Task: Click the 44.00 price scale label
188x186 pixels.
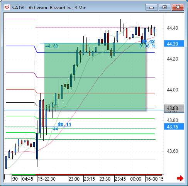Action: 172,90
